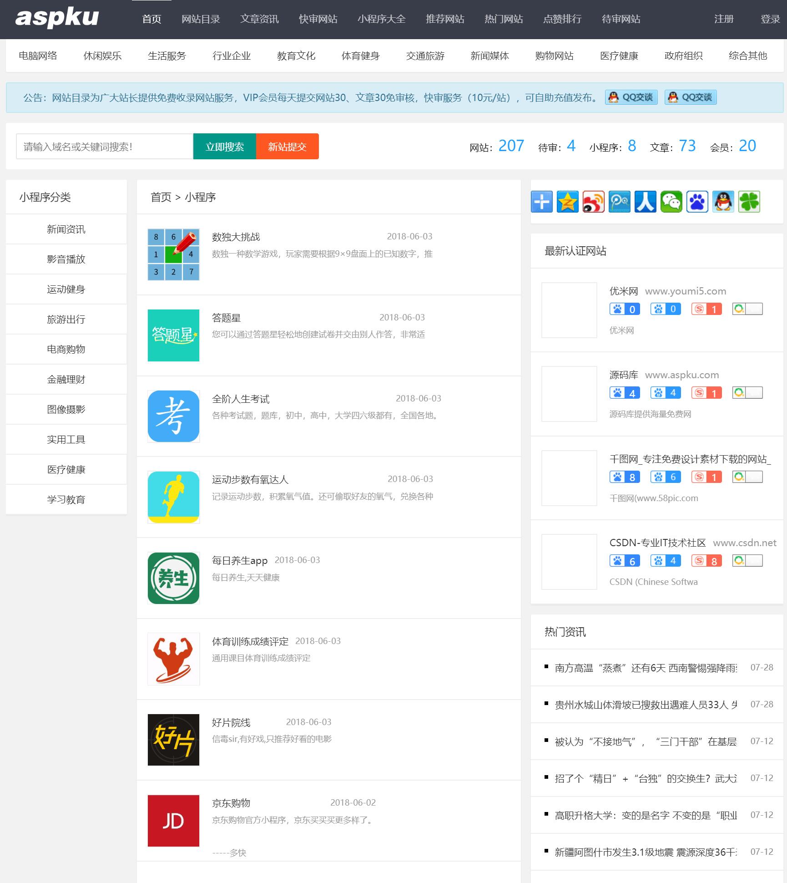Click the Tencent Weibo share icon
This screenshot has width=787, height=883.
620,202
